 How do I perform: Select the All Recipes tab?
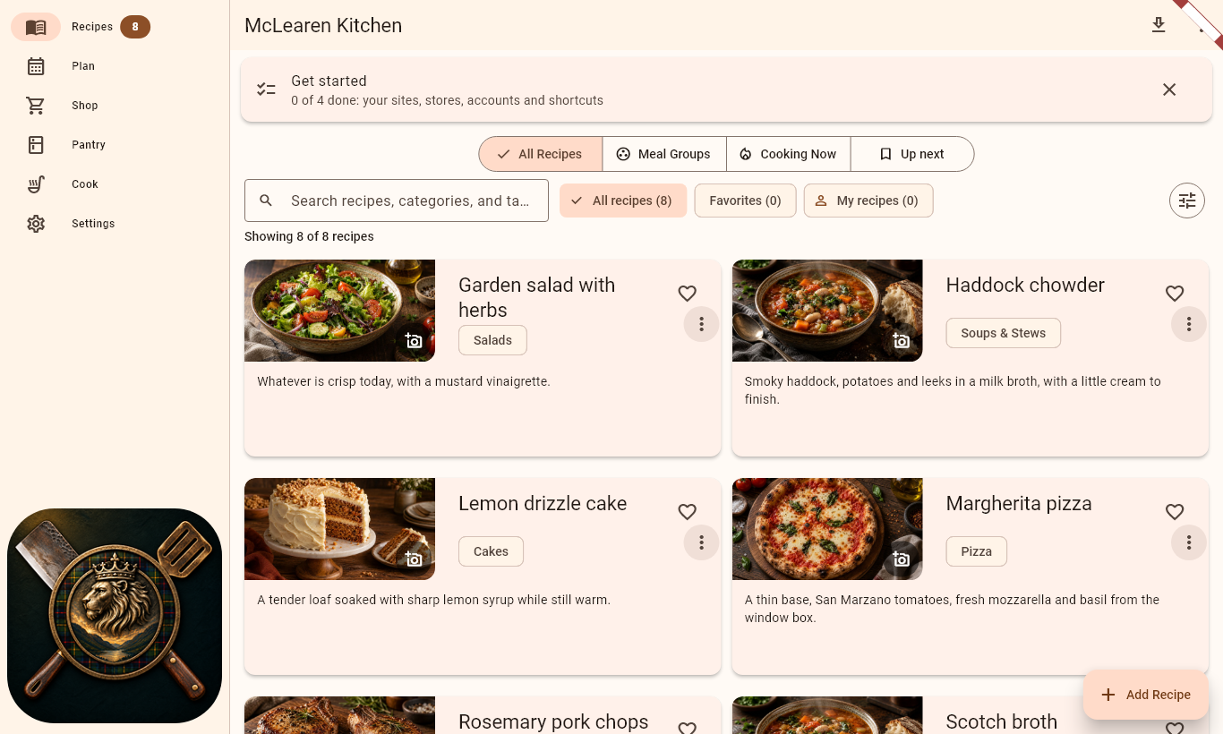pyautogui.click(x=541, y=154)
